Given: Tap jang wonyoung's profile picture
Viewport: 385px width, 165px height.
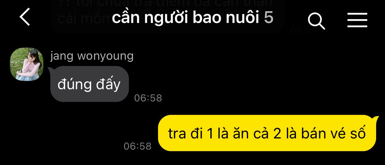Looking at the screenshot, I should point(27,64).
